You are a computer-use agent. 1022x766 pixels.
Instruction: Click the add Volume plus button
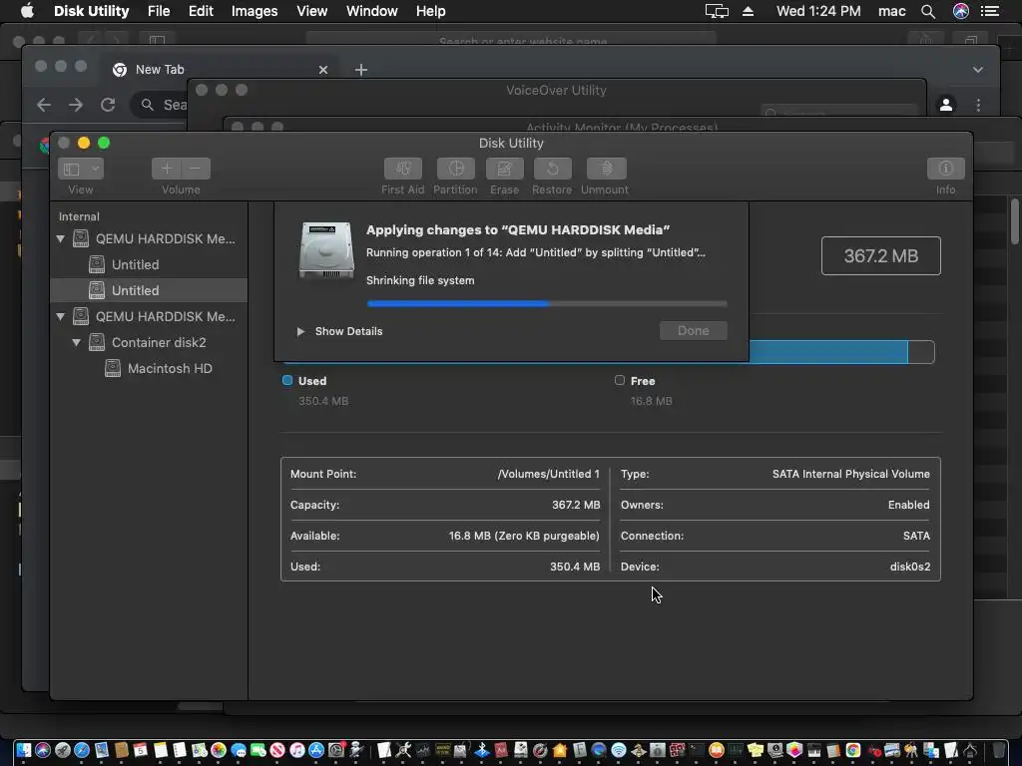click(x=167, y=169)
